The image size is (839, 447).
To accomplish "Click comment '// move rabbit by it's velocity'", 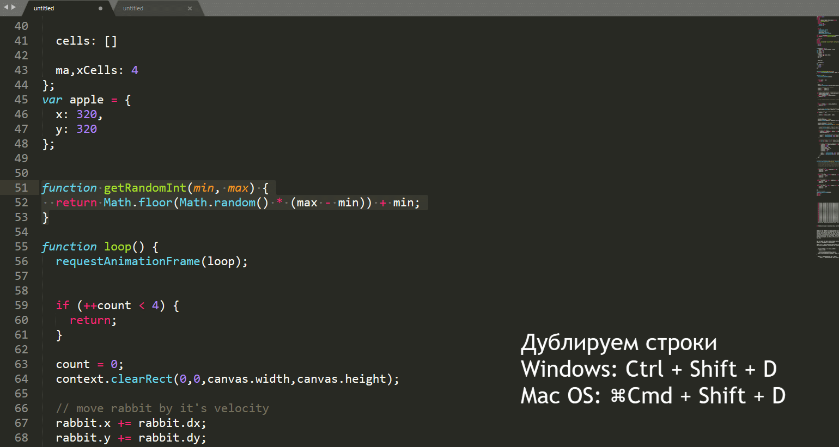I will (x=162, y=408).
